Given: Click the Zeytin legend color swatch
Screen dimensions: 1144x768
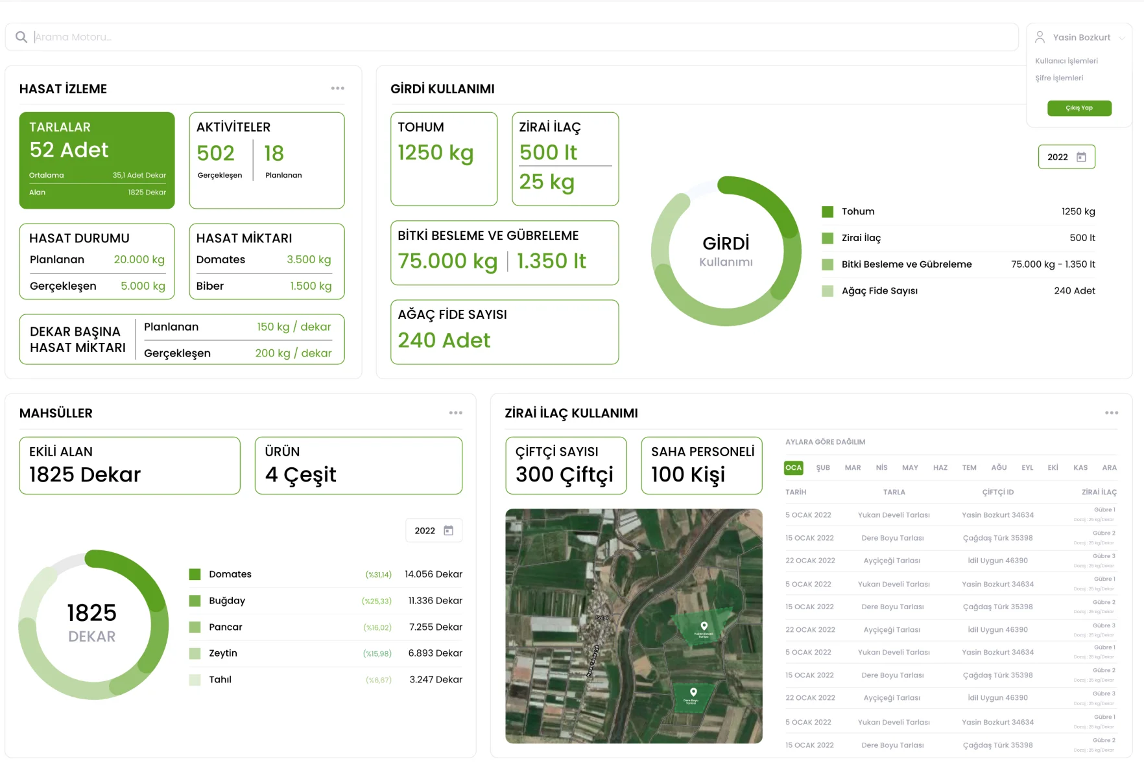Looking at the screenshot, I should (x=195, y=653).
